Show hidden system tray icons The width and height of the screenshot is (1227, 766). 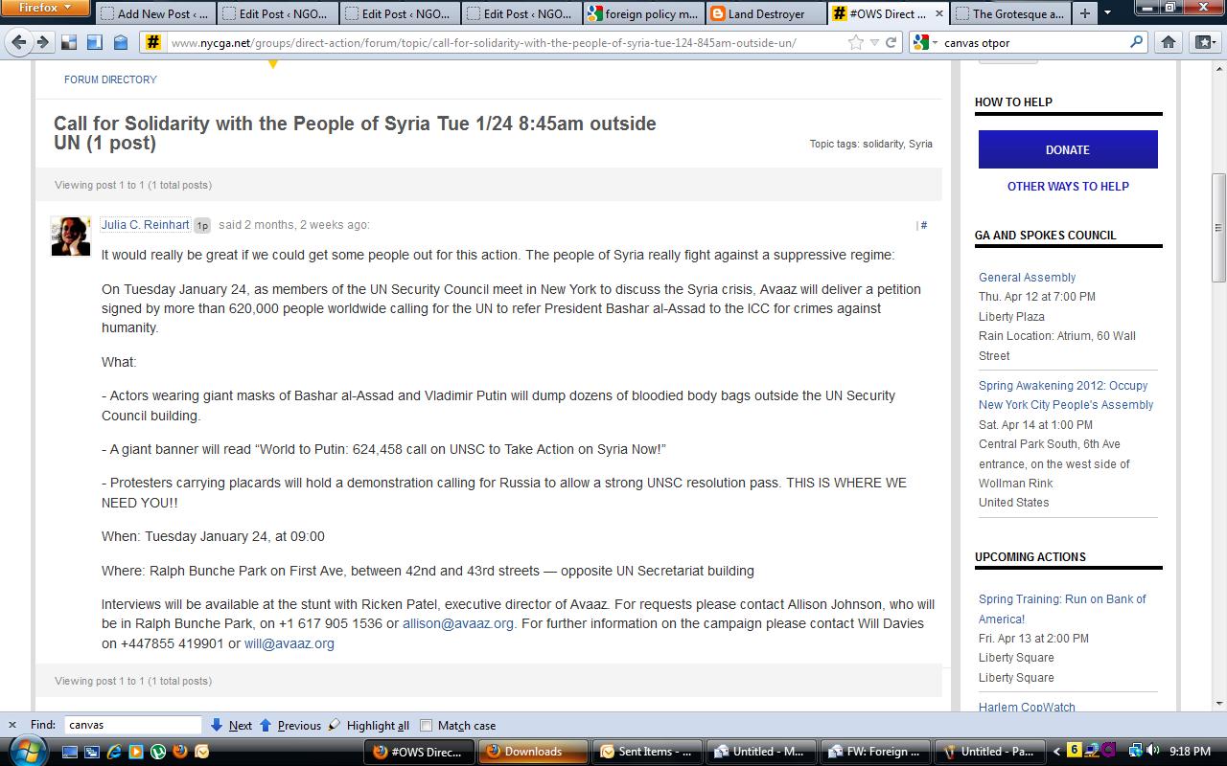1057,752
